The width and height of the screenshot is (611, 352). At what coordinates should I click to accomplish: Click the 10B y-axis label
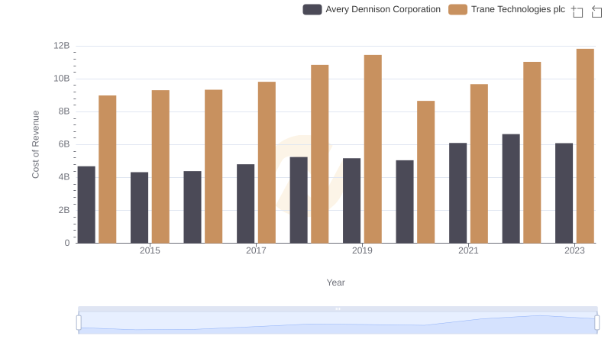(62, 79)
